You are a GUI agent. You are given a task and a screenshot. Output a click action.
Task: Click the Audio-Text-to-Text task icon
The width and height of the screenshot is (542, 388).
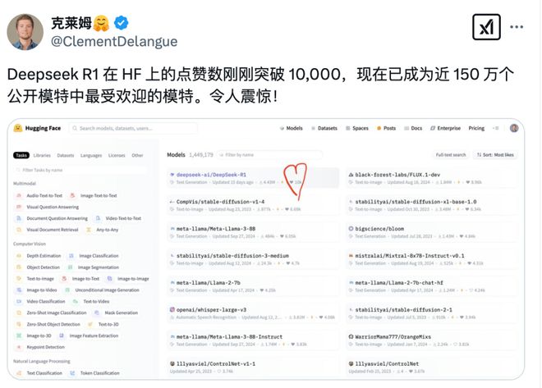point(19,196)
